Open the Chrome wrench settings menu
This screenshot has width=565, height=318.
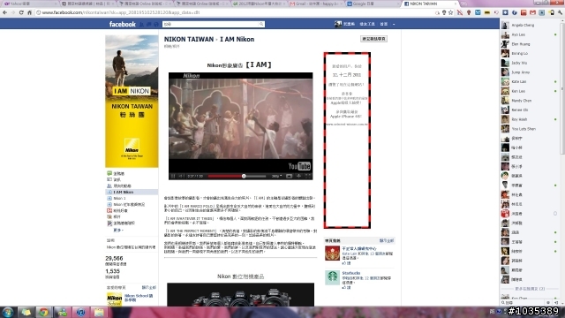click(560, 12)
